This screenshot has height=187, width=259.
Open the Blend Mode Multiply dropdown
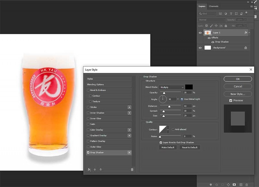[x=172, y=87]
